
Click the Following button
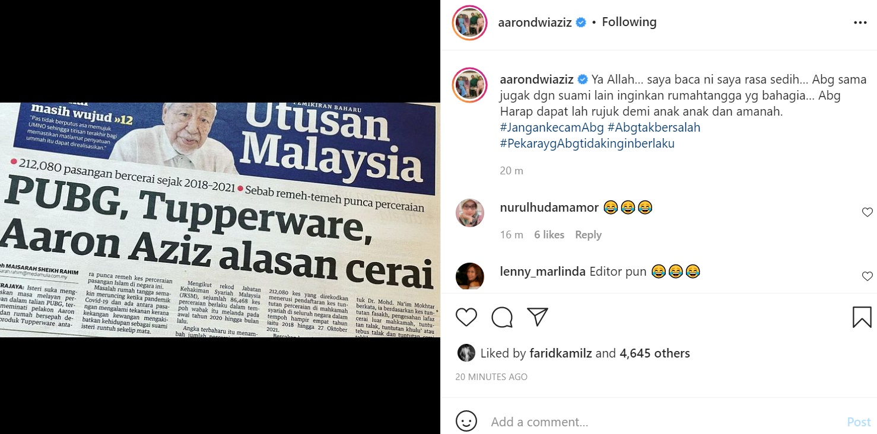coord(629,22)
